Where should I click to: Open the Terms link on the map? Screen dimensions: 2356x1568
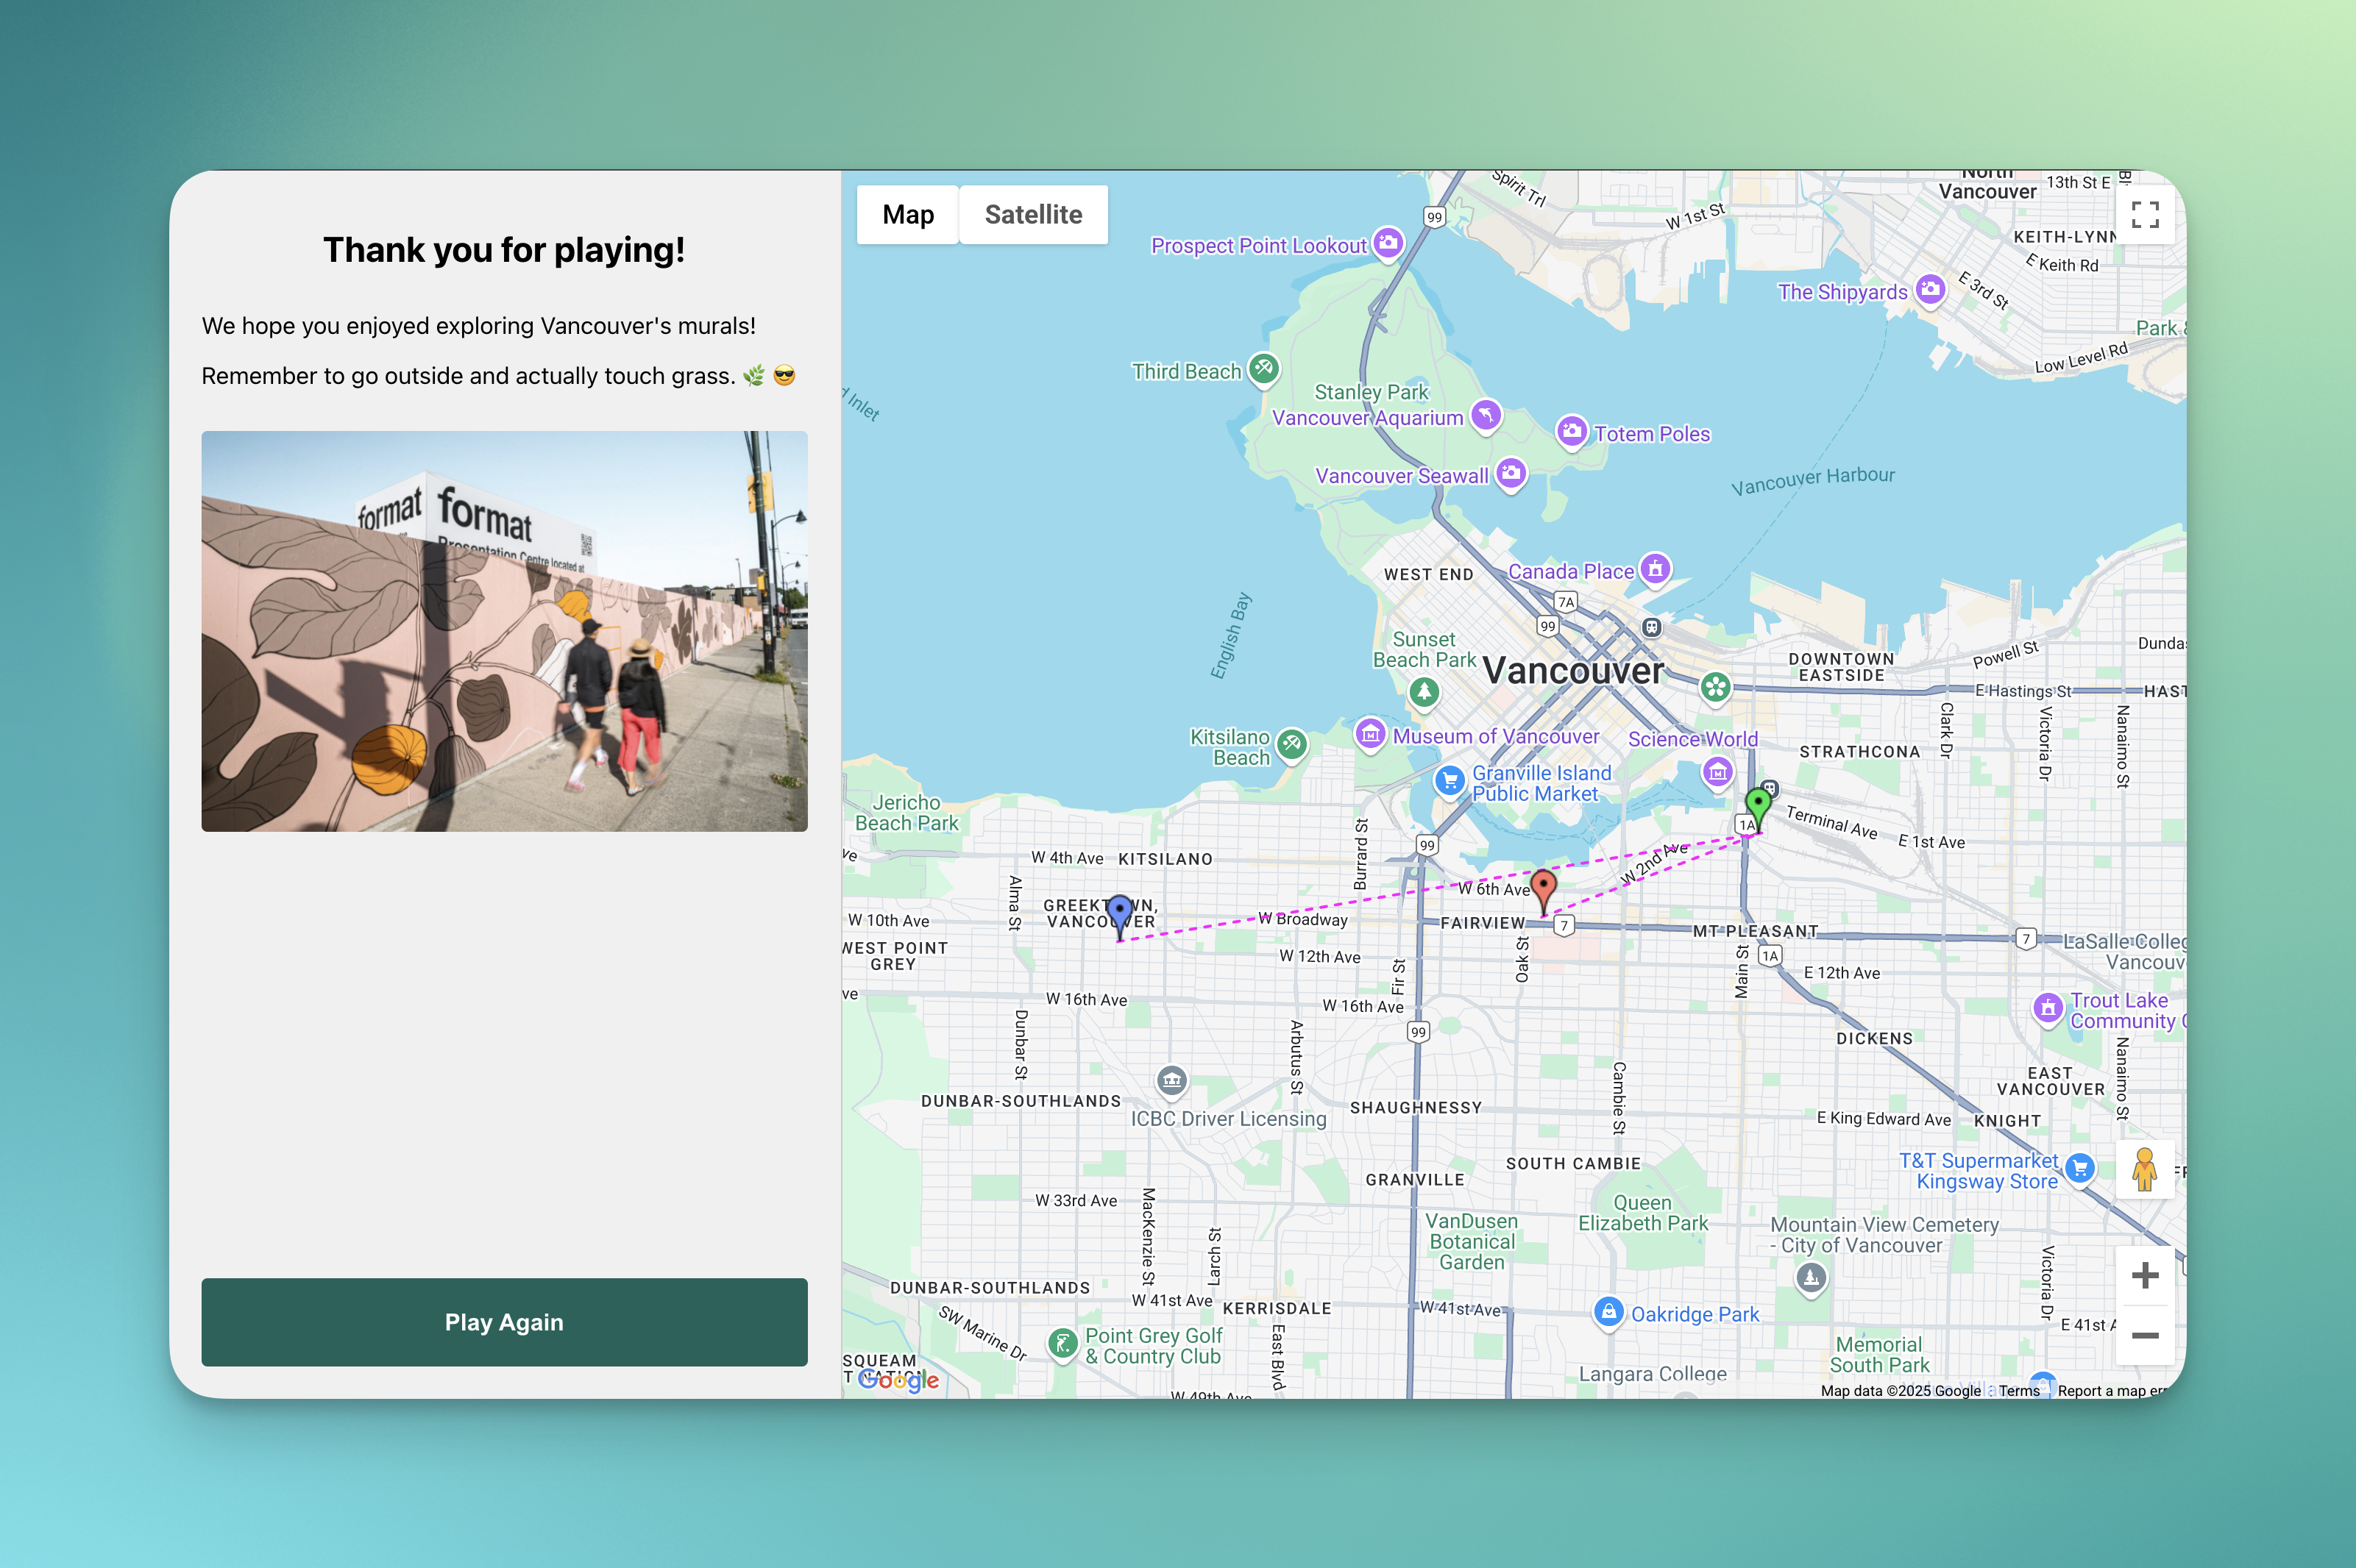[2018, 1390]
